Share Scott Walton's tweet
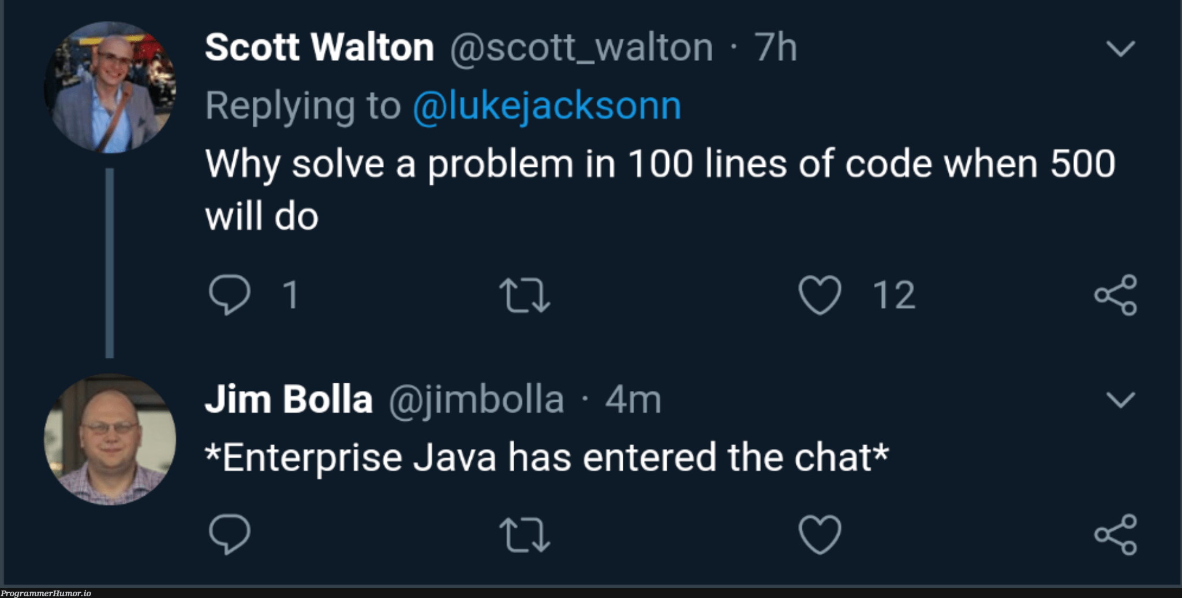The width and height of the screenshot is (1182, 598). 1115,295
